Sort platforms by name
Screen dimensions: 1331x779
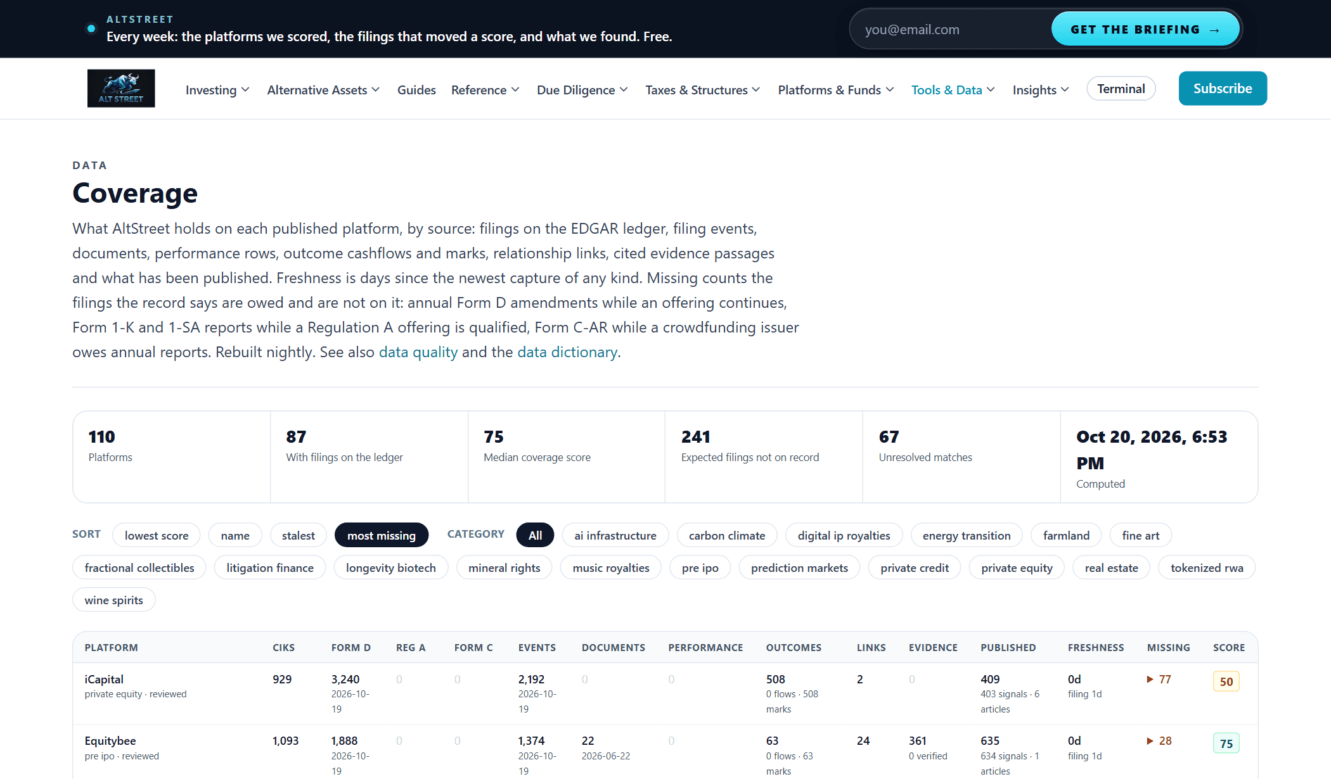click(x=235, y=535)
